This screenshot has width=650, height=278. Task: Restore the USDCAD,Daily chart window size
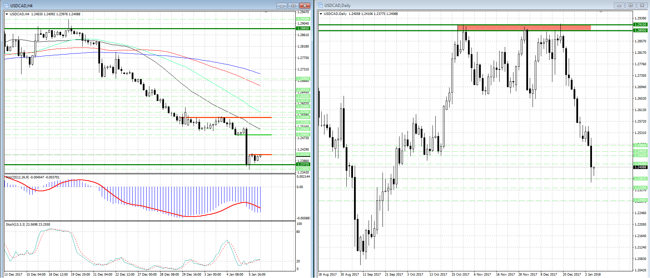point(631,5)
